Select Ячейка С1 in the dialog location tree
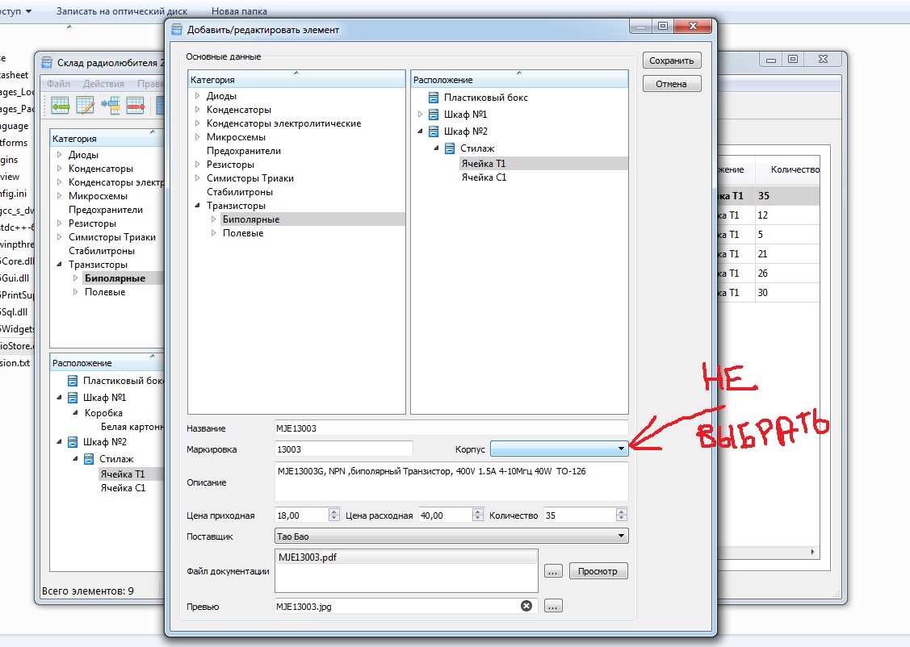This screenshot has width=910, height=647. click(484, 177)
